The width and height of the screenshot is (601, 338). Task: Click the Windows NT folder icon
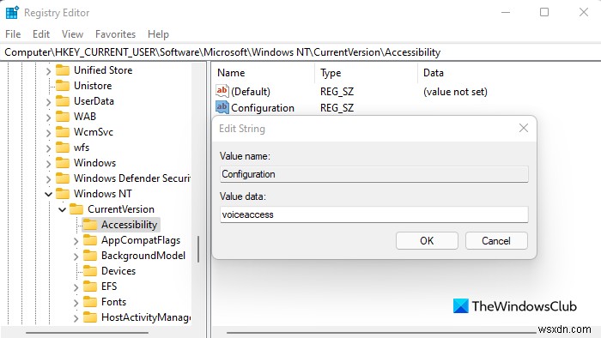click(x=63, y=194)
